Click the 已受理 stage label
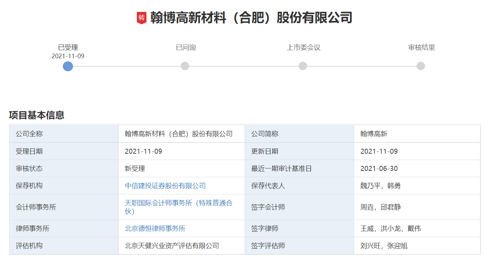This screenshot has width=485, height=260. pos(68,47)
